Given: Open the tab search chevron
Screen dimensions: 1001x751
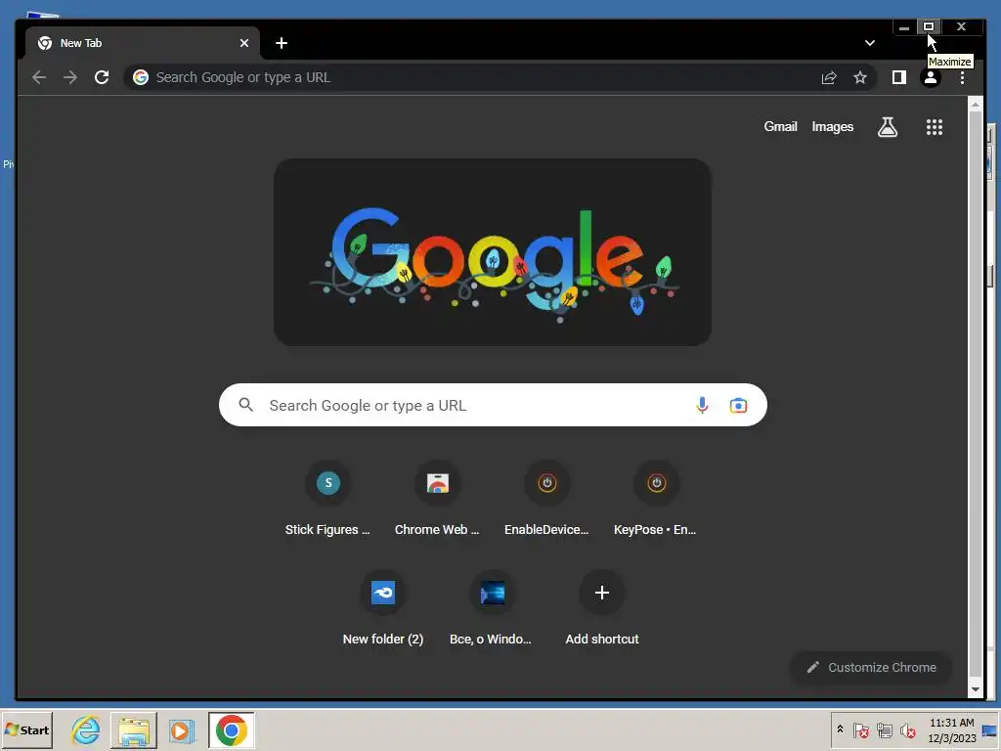Looking at the screenshot, I should [x=869, y=43].
